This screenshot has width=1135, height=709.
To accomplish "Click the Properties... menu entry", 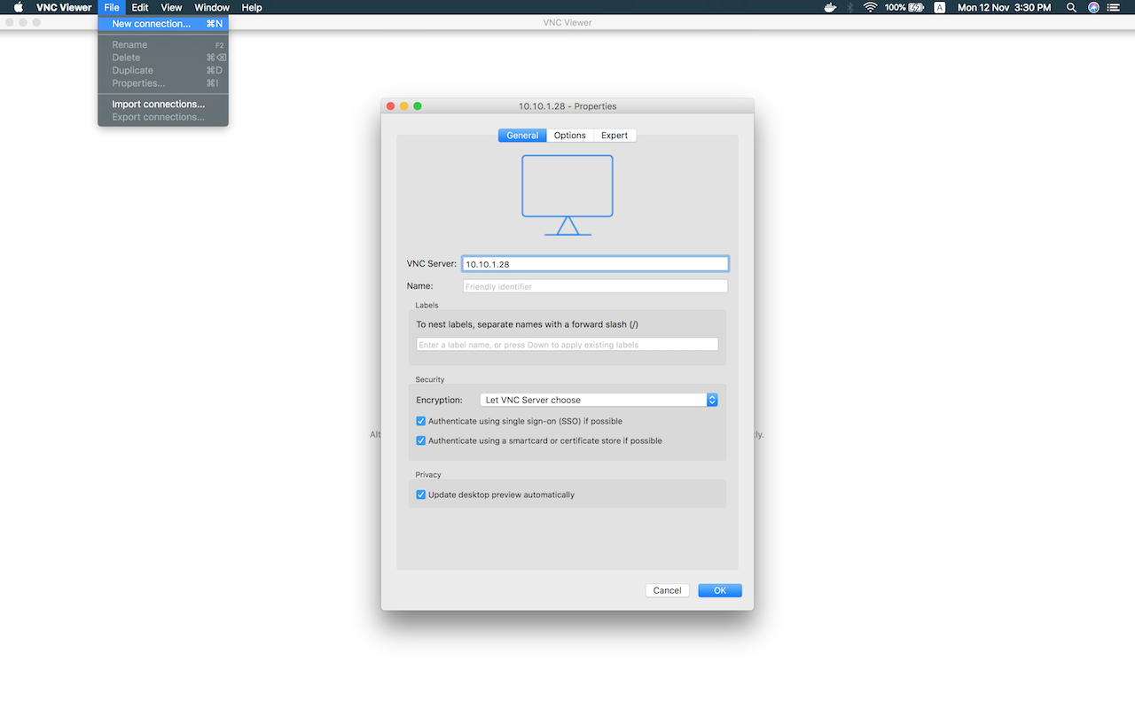I will point(163,83).
